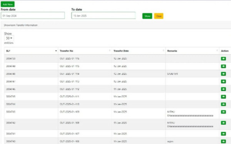This screenshot has height=144, width=231.
Task: Select transfer number OUT-2025-01-109 text
Action: pos(69,112)
